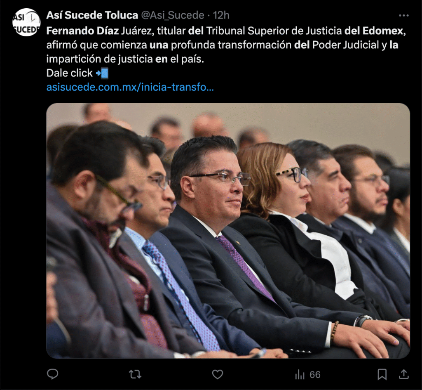Viewport: 422px width, 390px height.
Task: Visit the Así Sucede Toluca display name
Action: tap(92, 15)
